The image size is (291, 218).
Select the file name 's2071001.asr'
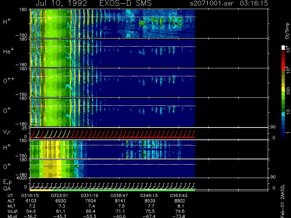point(212,3)
